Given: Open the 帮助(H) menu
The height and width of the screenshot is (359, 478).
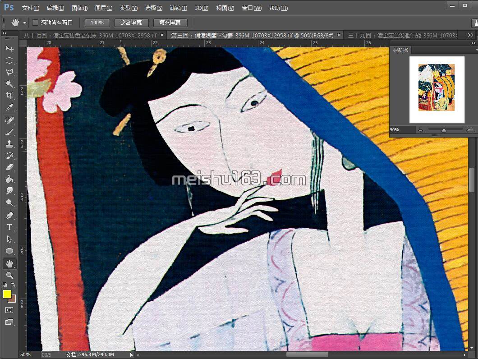Looking at the screenshot, I should (x=278, y=8).
